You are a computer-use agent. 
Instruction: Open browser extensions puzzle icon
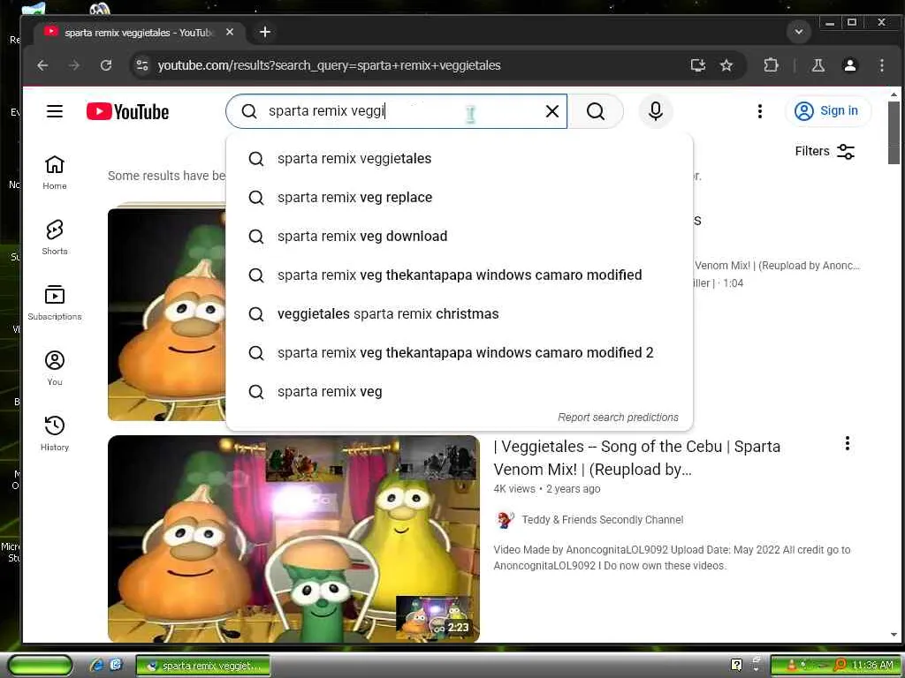pyautogui.click(x=771, y=65)
